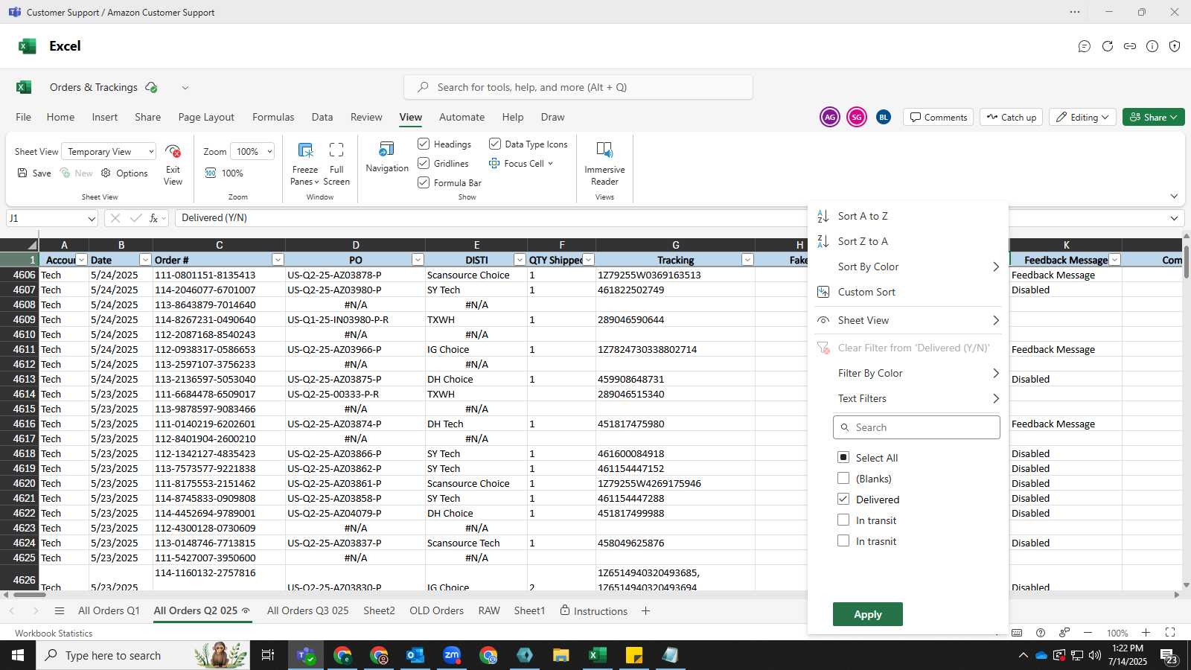Select cell with order 111-0801151-8135413
This screenshot has width=1191, height=670.
219,275
